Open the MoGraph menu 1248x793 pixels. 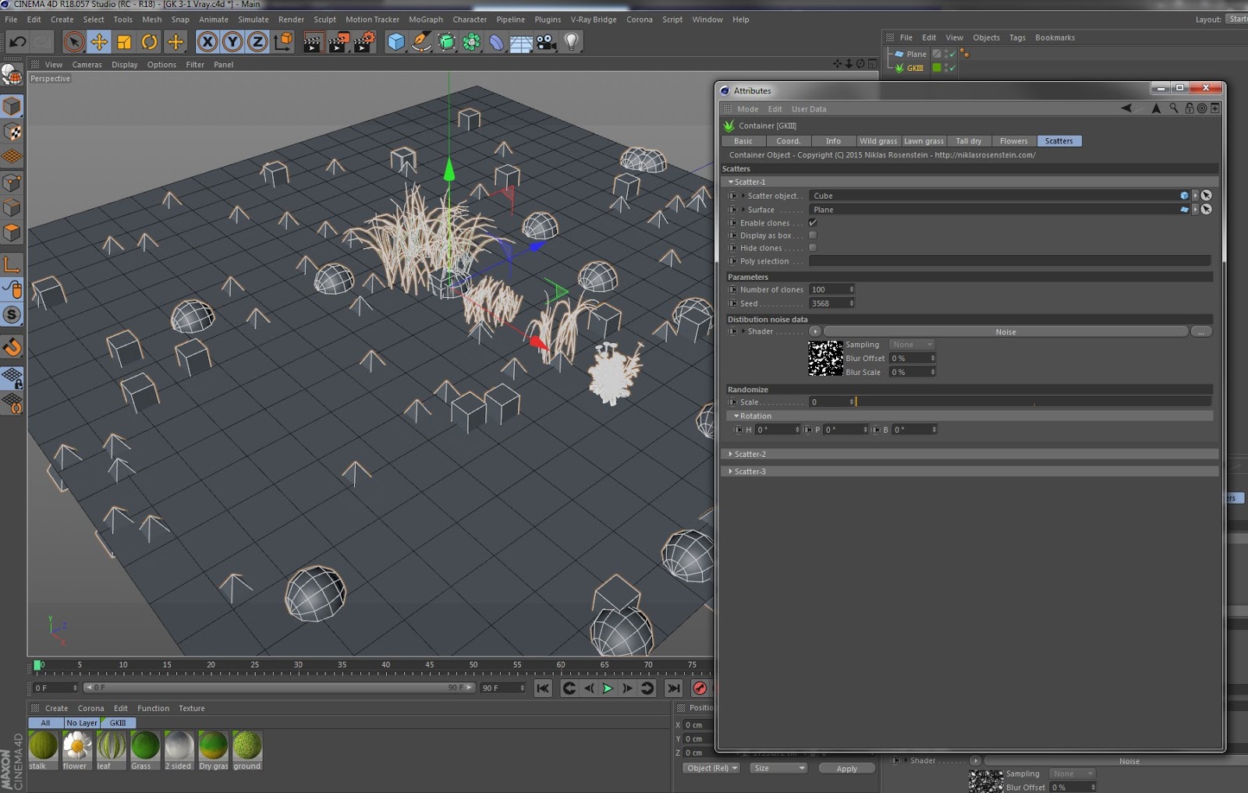tap(425, 19)
